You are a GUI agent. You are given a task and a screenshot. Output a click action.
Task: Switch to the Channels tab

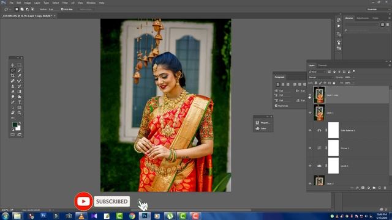pyautogui.click(x=323, y=65)
